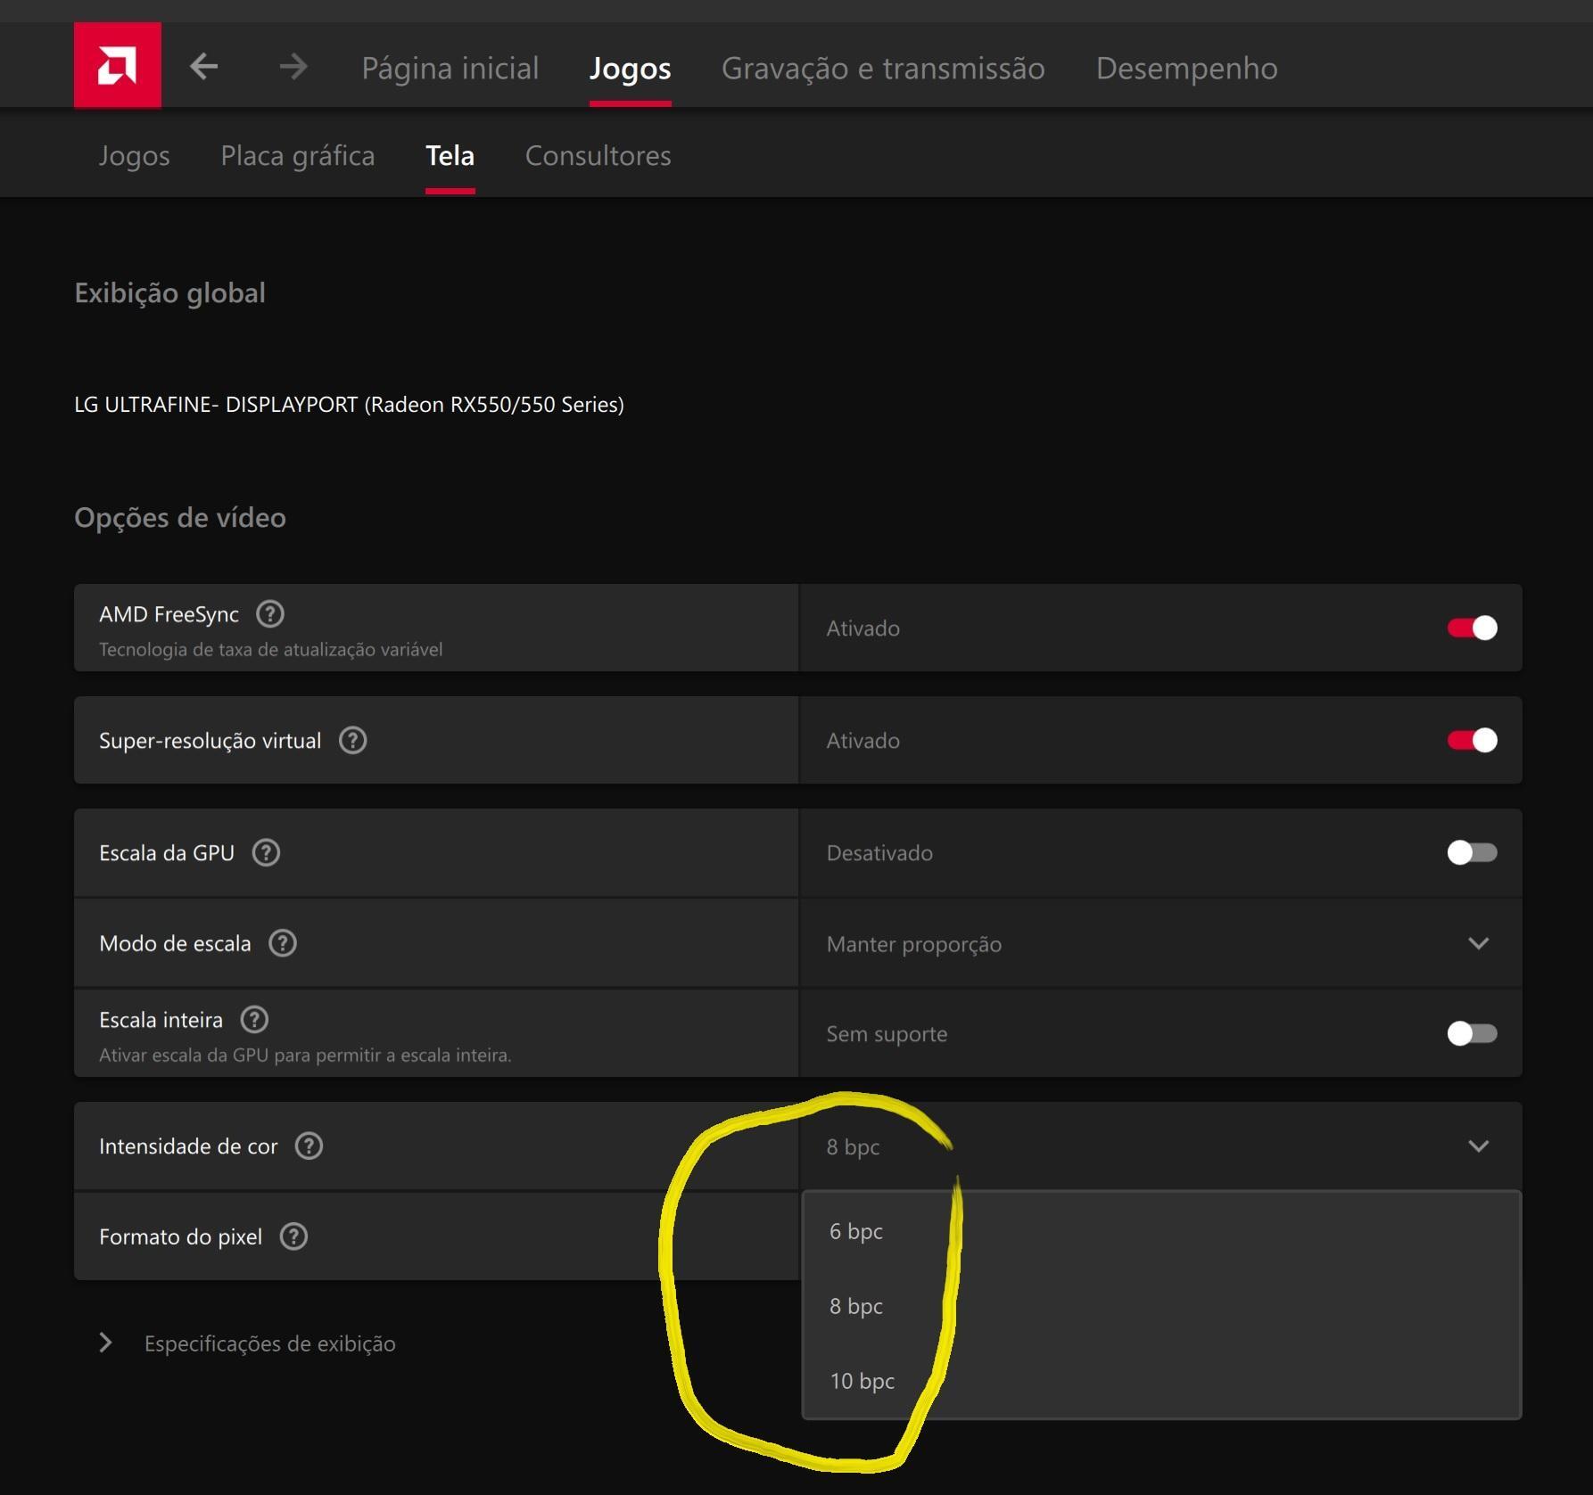Go forward with the right arrow
This screenshot has width=1593, height=1495.
pyautogui.click(x=293, y=66)
